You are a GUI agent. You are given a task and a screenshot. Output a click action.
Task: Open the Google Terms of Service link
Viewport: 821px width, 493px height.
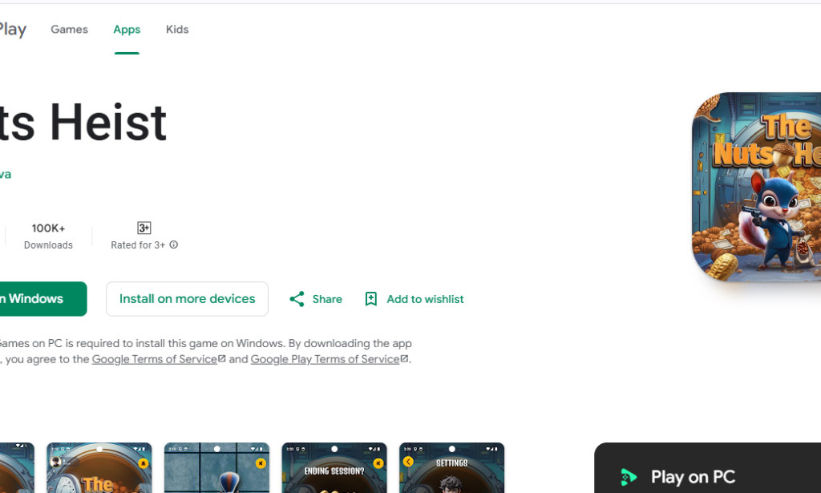tap(154, 359)
